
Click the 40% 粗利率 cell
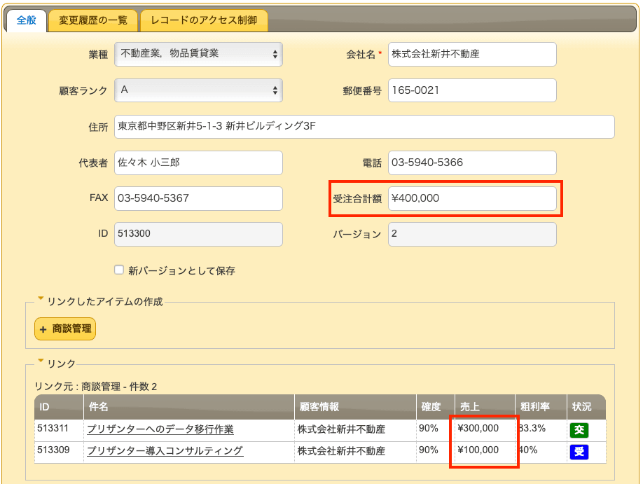click(x=541, y=452)
